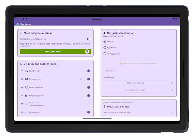Click the lock icon on navigation return notice
194x138 pixels.
(121, 63)
